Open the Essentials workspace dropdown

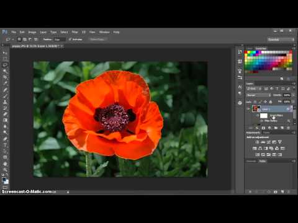click(281, 40)
